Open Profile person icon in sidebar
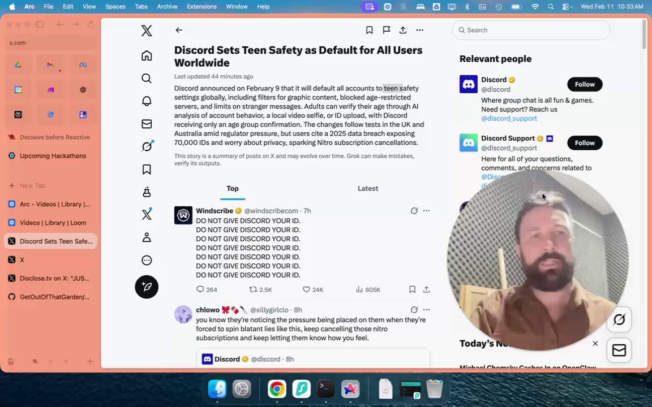The image size is (652, 407). pyautogui.click(x=147, y=237)
